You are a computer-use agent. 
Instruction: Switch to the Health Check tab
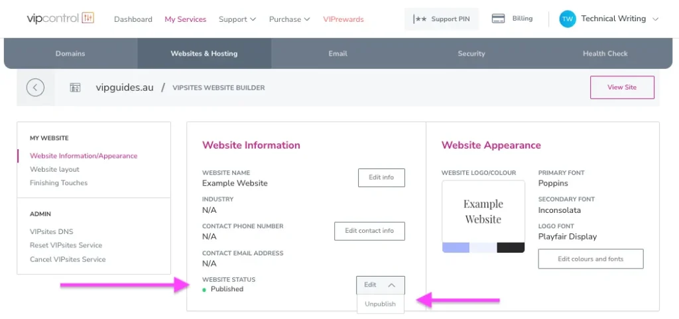605,54
